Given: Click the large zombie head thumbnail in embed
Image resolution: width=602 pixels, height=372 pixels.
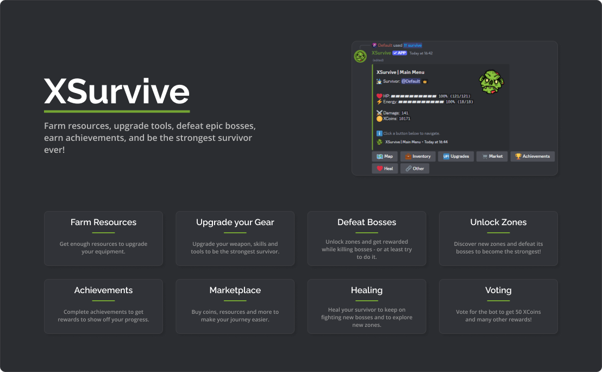Looking at the screenshot, I should (x=491, y=81).
